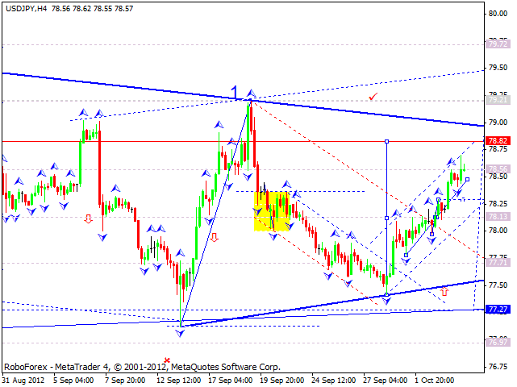This screenshot has height=387, width=517.
Task: Click the 5 Sep 04:00 time label
Action: (x=73, y=380)
